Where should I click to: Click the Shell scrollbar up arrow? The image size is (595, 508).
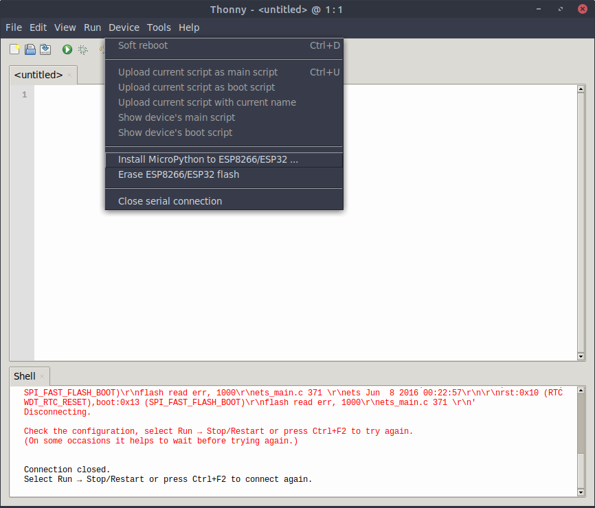point(581,390)
